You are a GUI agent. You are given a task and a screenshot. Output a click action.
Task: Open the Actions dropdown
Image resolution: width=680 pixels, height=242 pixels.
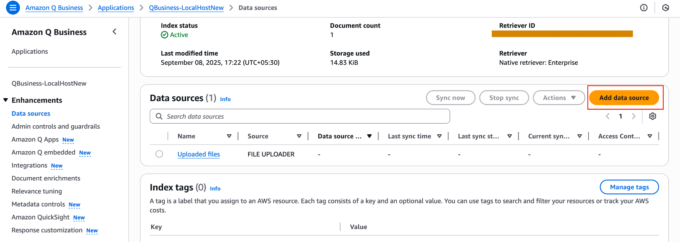point(559,98)
